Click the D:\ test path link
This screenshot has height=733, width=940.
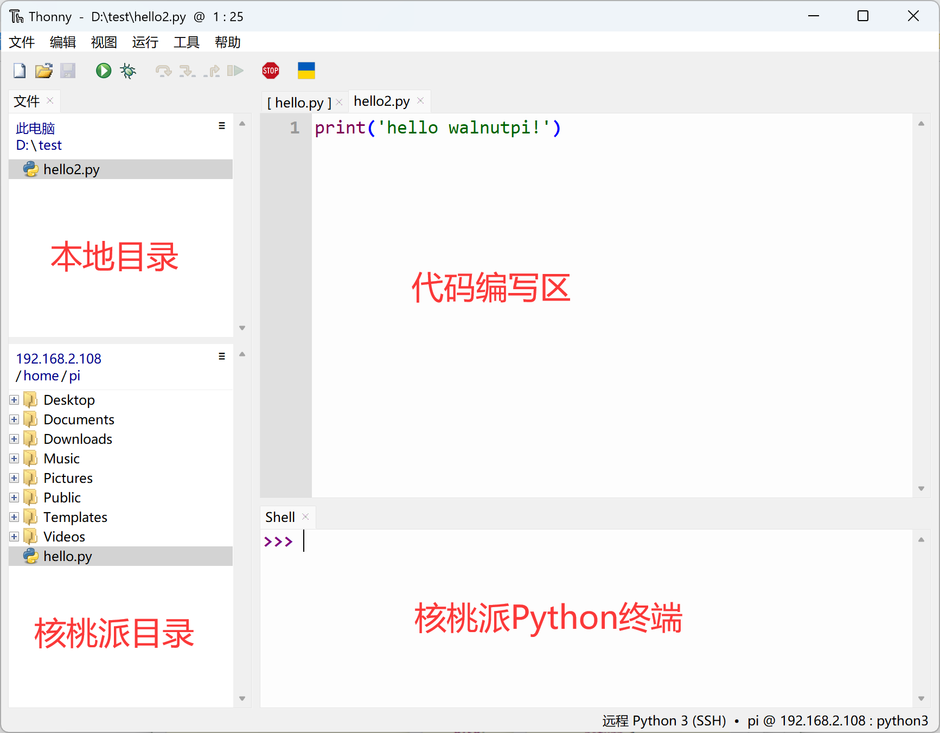[39, 145]
